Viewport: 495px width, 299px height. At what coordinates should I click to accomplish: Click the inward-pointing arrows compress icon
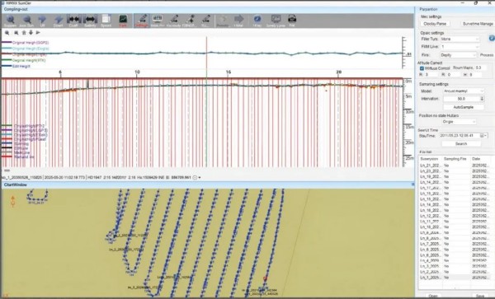pyautogui.click(x=74, y=20)
